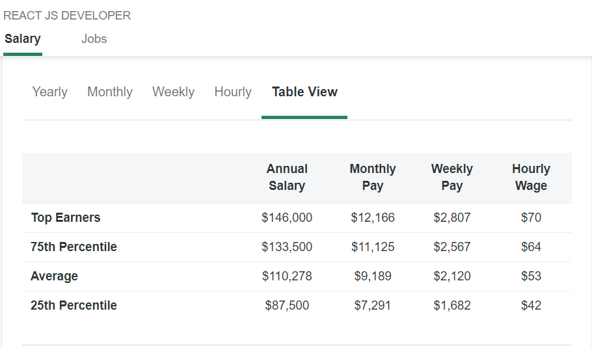Select the Yearly view tab

click(50, 92)
